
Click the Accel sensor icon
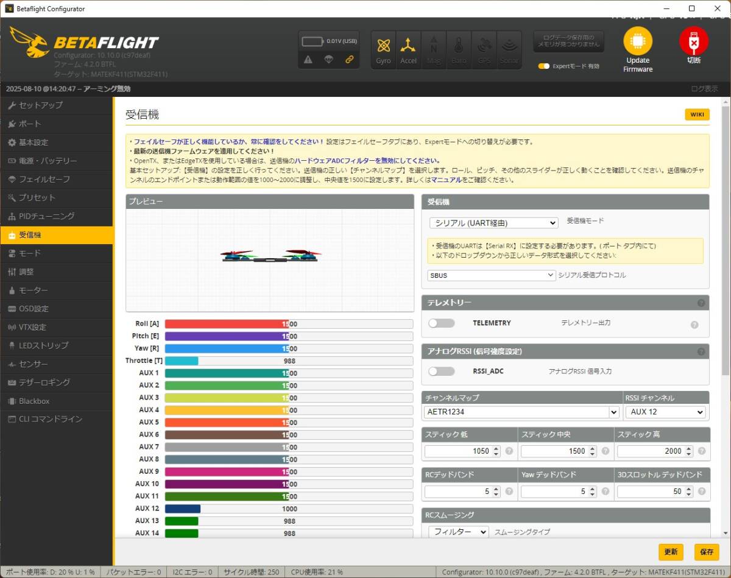(x=408, y=50)
